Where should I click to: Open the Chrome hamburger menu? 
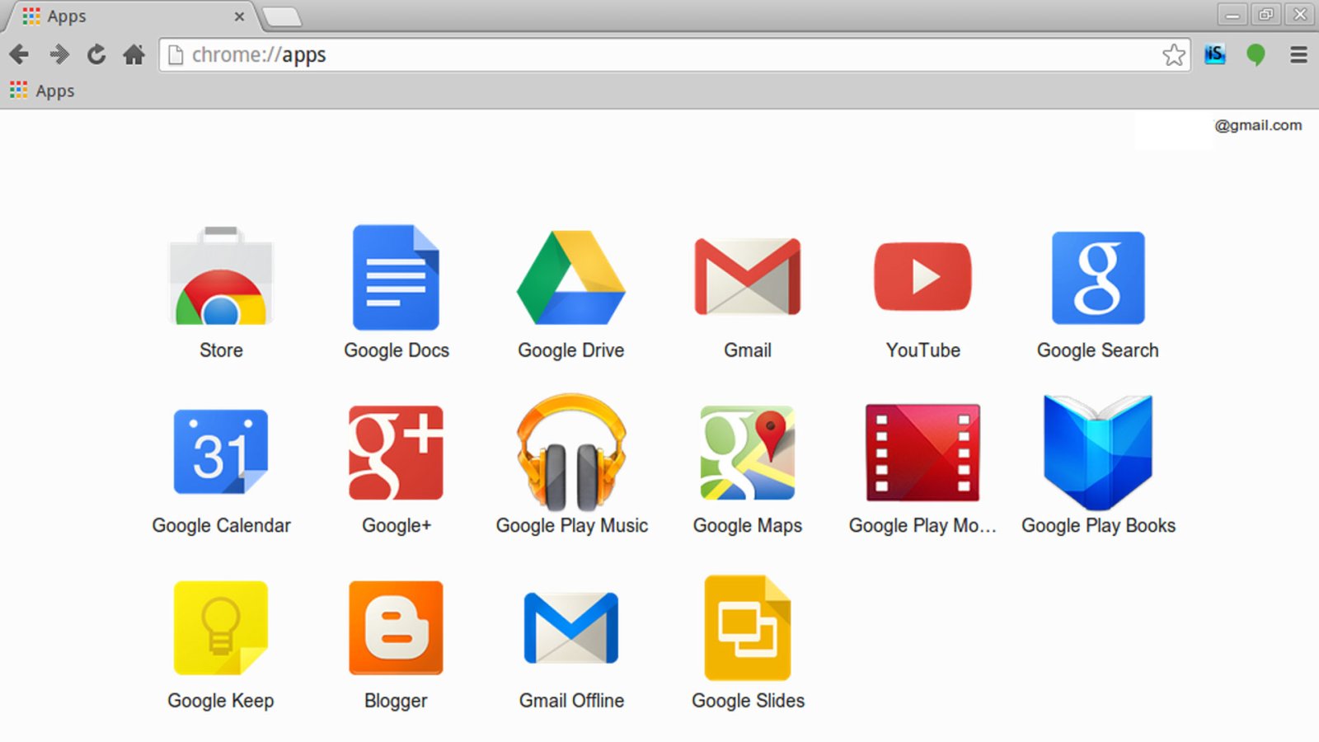click(1298, 55)
